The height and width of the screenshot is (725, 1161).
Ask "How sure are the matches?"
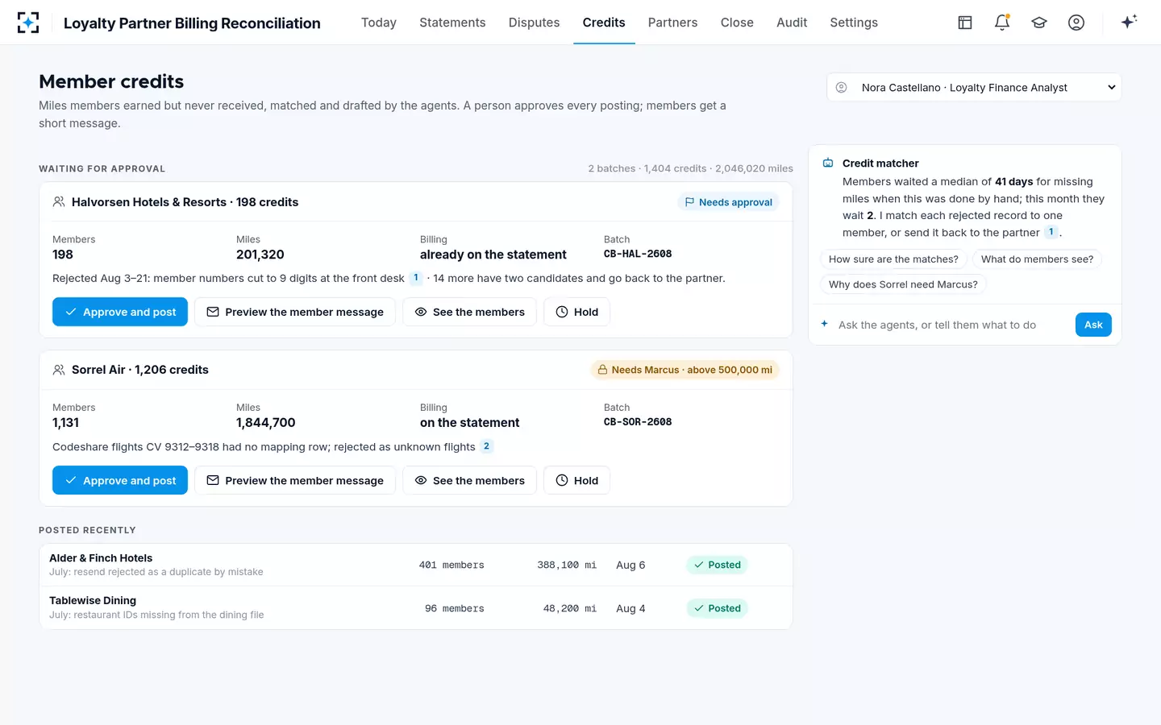(893, 259)
